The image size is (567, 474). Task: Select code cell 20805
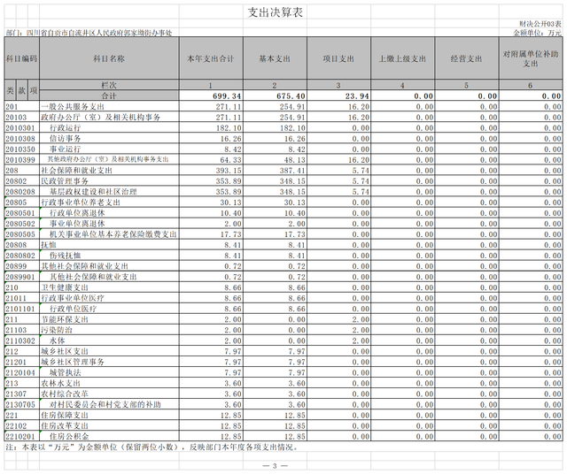(21, 203)
